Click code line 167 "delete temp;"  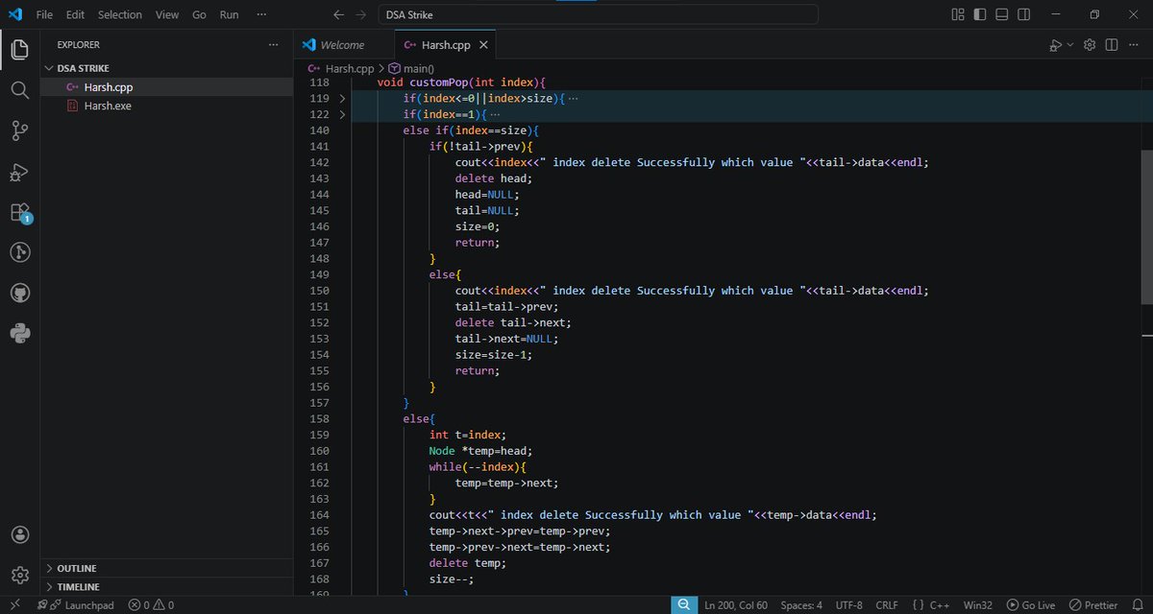[x=467, y=563]
